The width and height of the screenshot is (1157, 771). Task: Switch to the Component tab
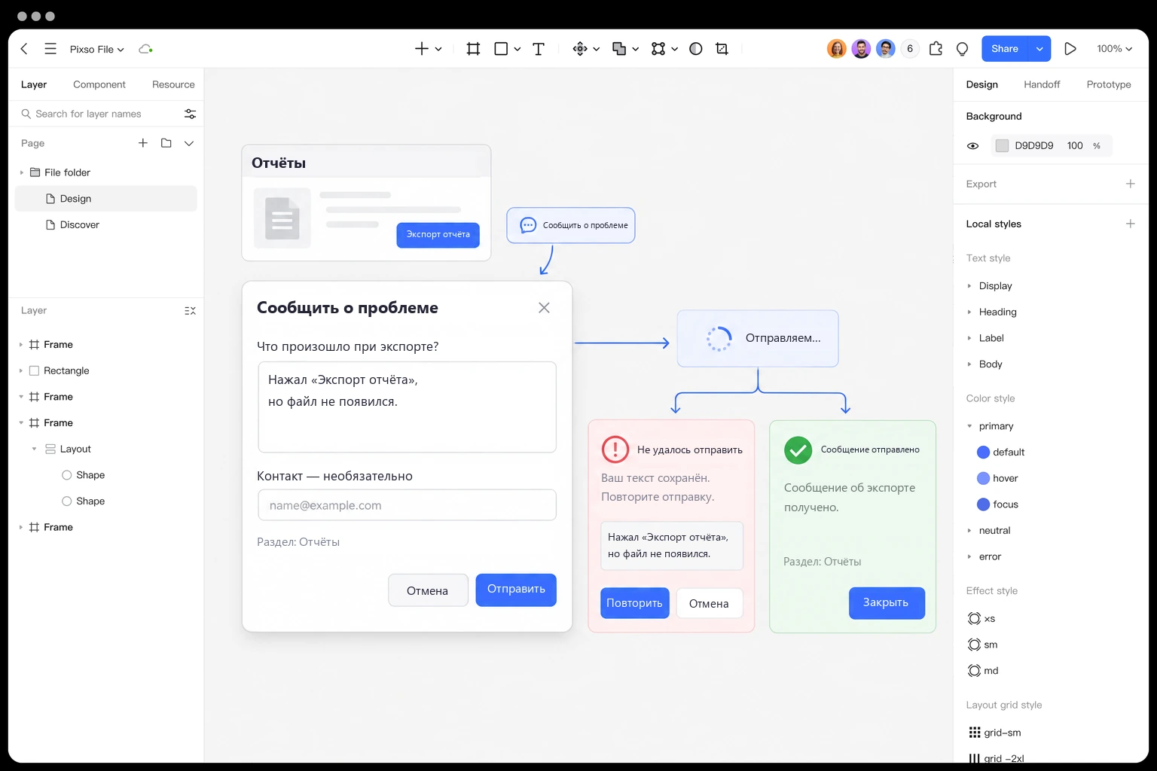coord(99,84)
